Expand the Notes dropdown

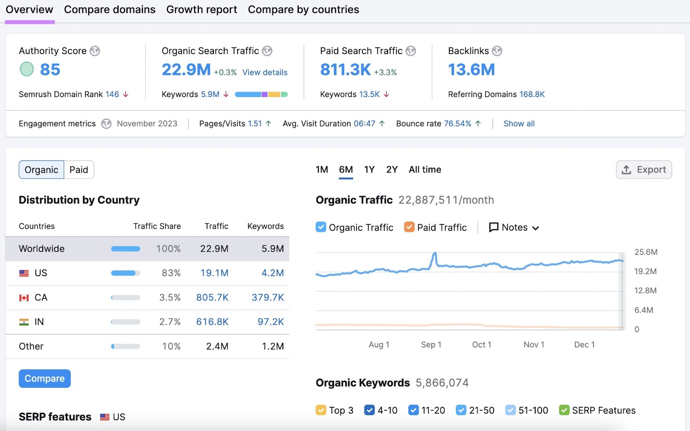(536, 228)
